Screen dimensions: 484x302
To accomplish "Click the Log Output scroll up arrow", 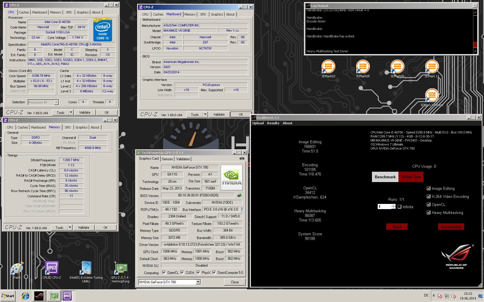I will [x=475, y=12].
